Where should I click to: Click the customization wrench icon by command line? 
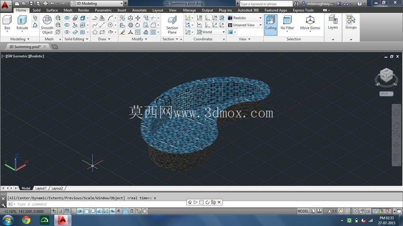[3, 205]
